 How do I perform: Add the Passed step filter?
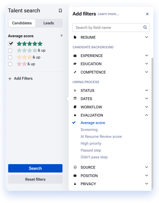(x=91, y=150)
